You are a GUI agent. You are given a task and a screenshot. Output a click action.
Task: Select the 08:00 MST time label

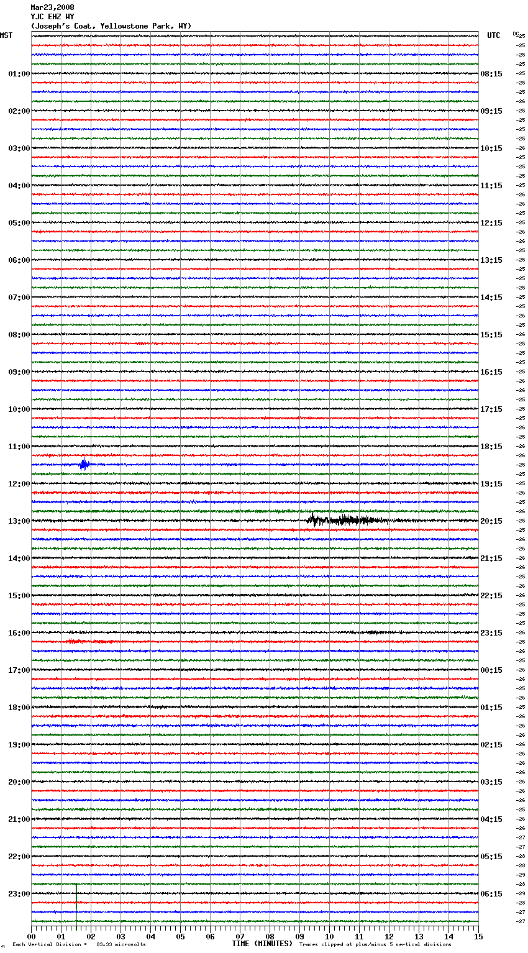19,335
